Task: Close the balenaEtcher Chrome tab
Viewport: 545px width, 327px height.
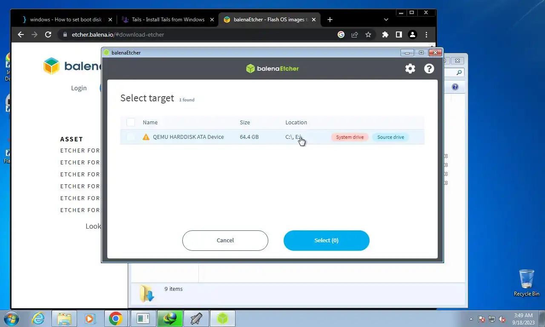Action: (314, 20)
